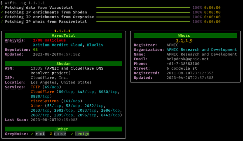Click the Greynoise progress bar

[143, 17]
